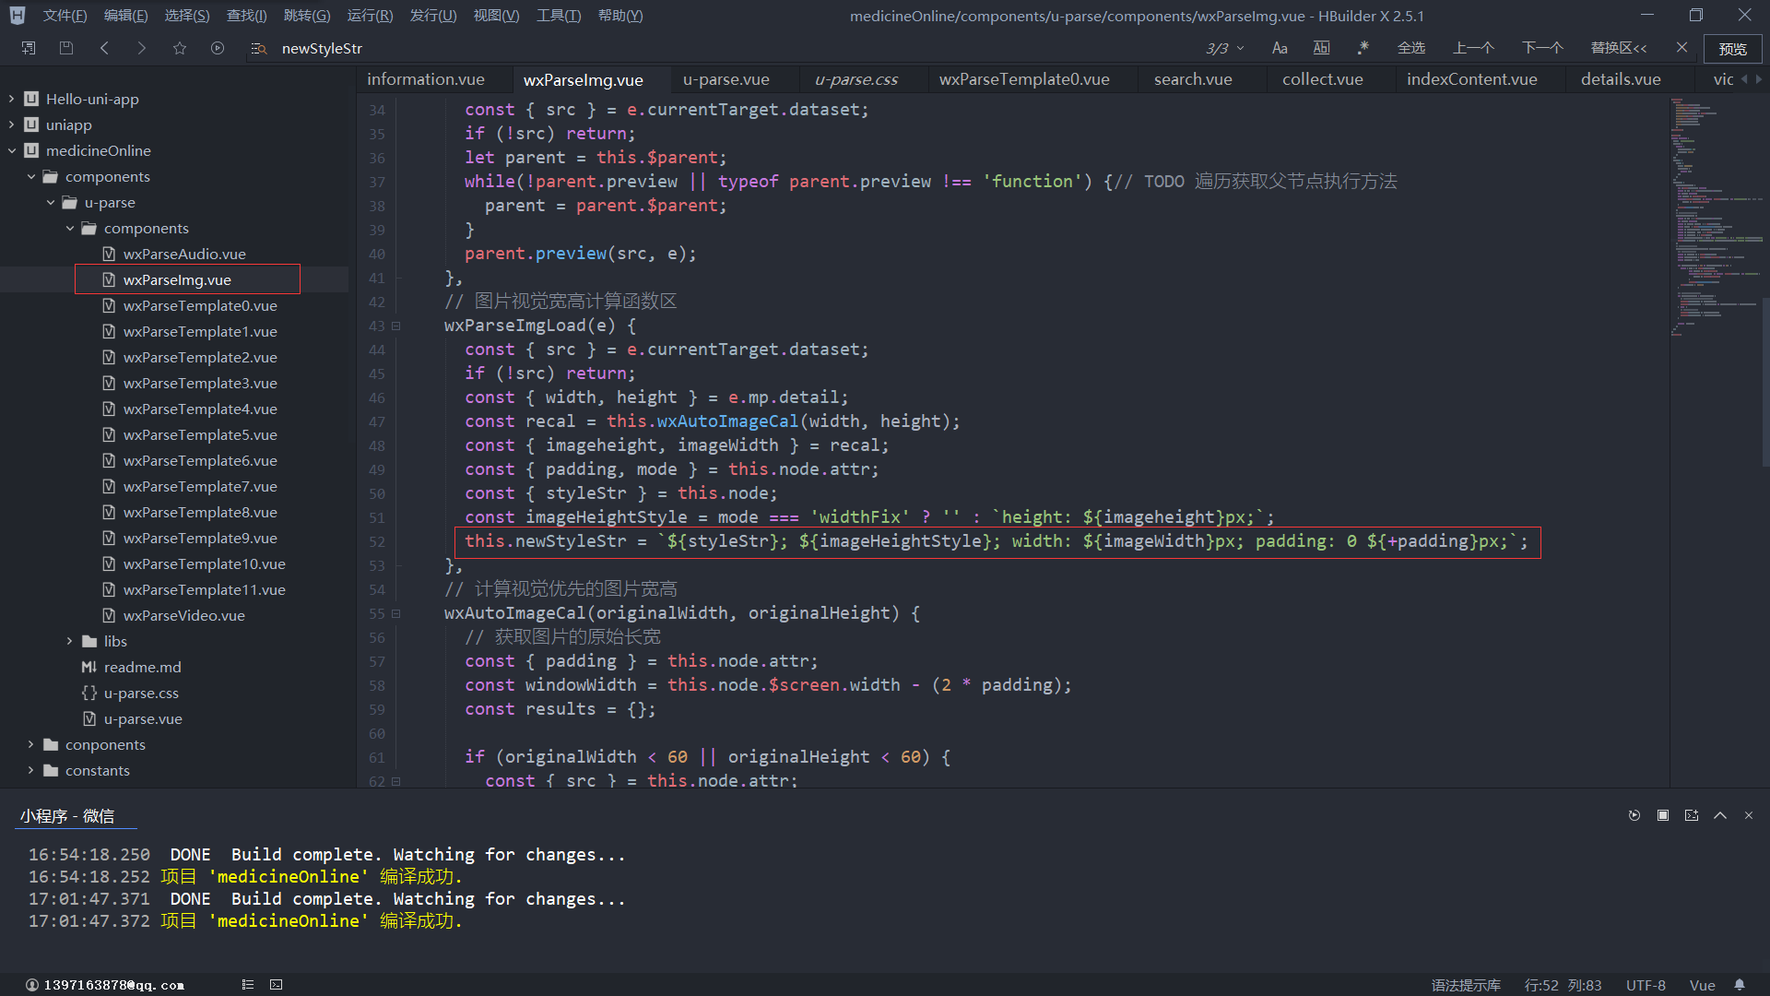The height and width of the screenshot is (996, 1770).
Task: Switch to the u-parse.vue tab
Action: (x=726, y=79)
